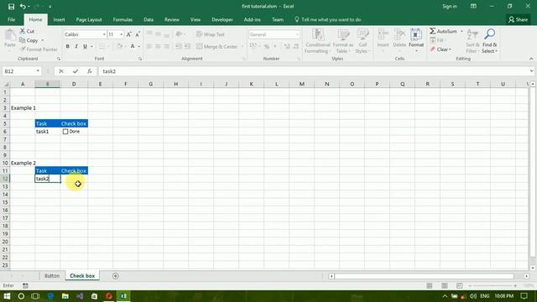Open the Number format dropdown
537x302 pixels.
[x=297, y=34]
